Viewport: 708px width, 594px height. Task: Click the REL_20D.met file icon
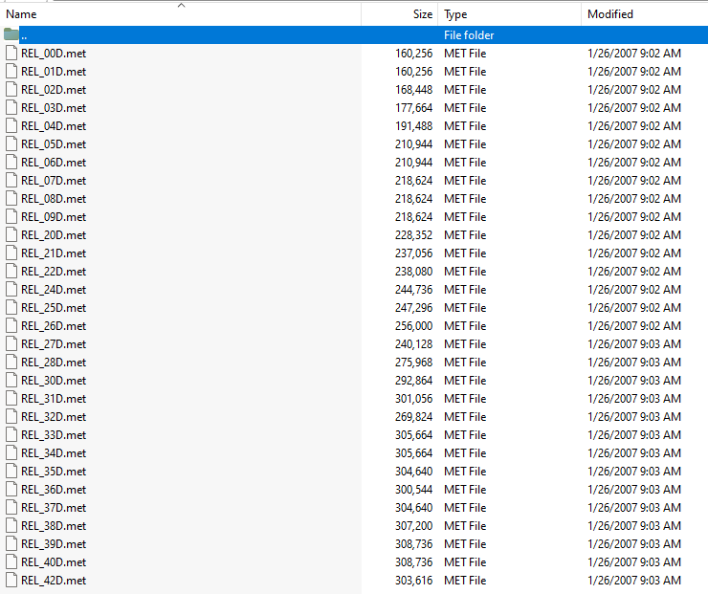click(x=11, y=235)
